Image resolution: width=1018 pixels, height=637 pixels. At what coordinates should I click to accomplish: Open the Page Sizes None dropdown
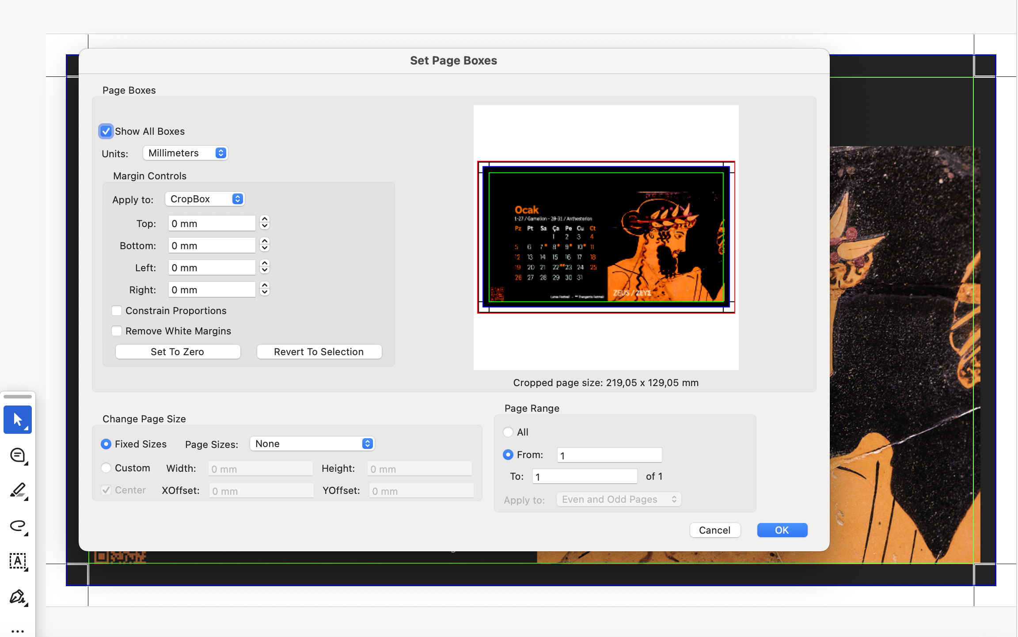coord(312,444)
